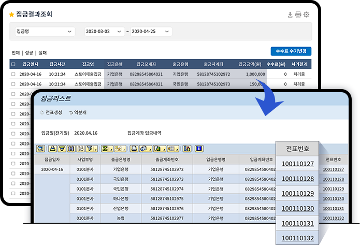
Task: Open voucher number 100110129 link
Action: (297, 193)
